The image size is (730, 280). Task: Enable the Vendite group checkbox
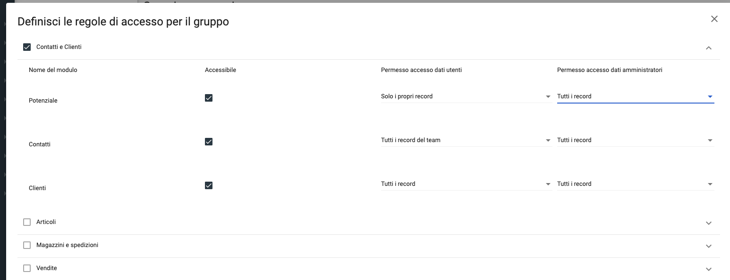pos(27,268)
